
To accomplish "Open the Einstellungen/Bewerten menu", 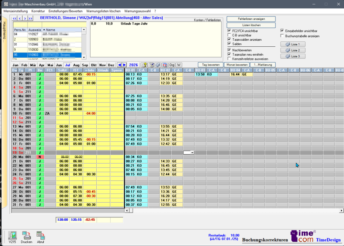I will click(66, 11).
